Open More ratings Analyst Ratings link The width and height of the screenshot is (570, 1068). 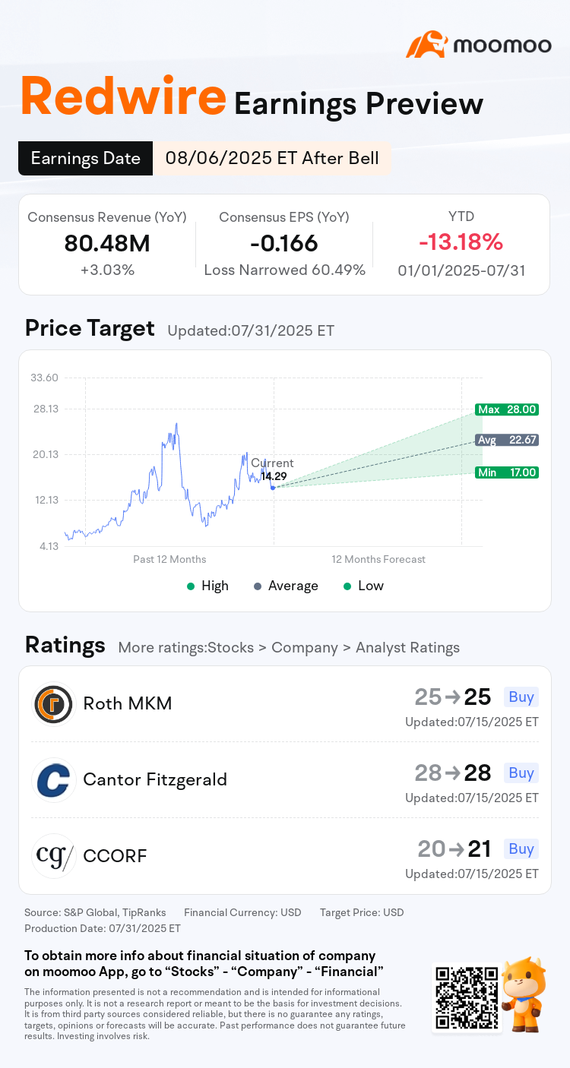pos(289,647)
